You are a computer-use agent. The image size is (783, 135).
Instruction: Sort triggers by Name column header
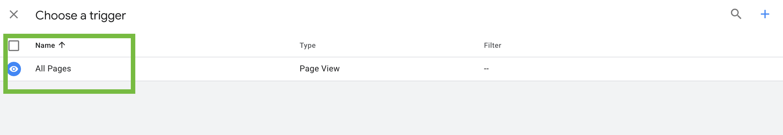pyautogui.click(x=45, y=45)
